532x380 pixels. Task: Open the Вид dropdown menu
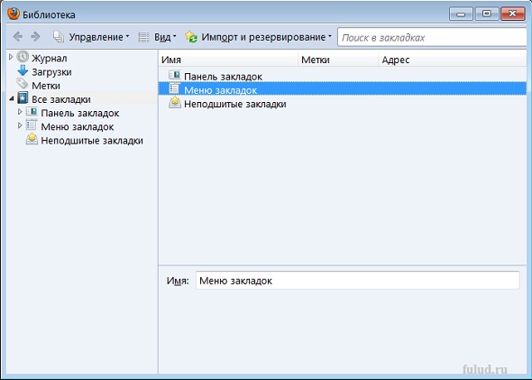(158, 37)
